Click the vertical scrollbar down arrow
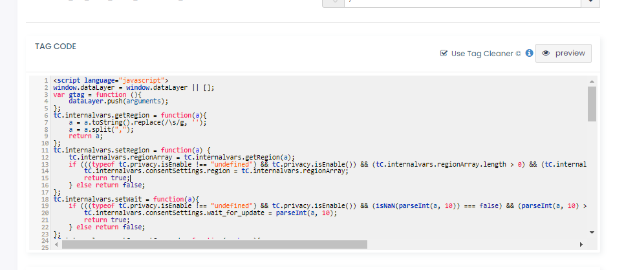Image resolution: width=635 pixels, height=270 pixels. (592, 232)
